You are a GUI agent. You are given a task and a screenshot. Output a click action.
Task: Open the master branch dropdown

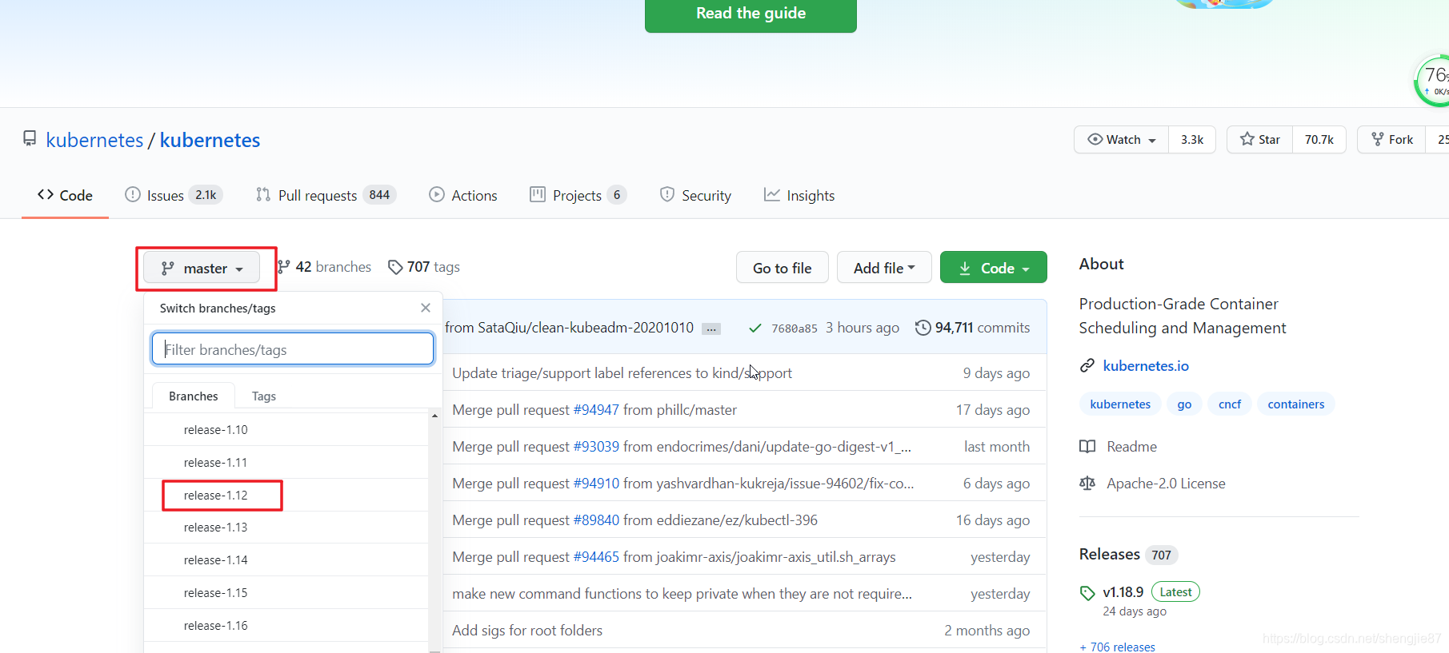point(202,268)
